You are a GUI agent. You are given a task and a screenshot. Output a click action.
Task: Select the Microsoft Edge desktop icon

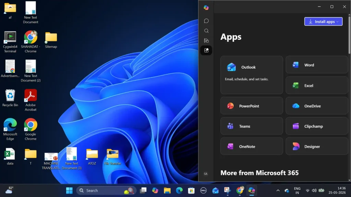point(10,129)
